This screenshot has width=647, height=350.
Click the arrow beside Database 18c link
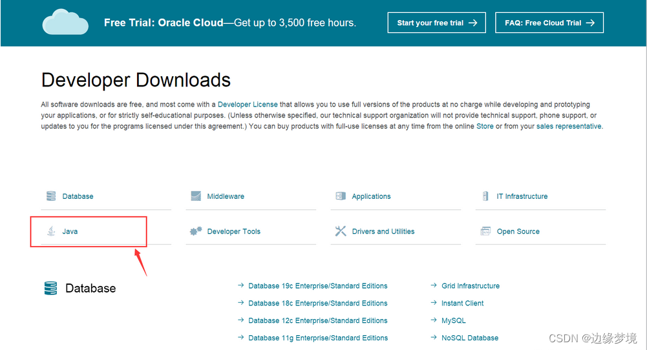click(x=241, y=303)
